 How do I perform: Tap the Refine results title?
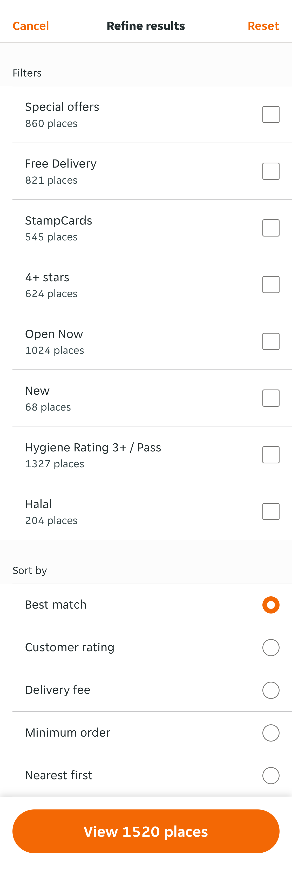pyautogui.click(x=146, y=26)
